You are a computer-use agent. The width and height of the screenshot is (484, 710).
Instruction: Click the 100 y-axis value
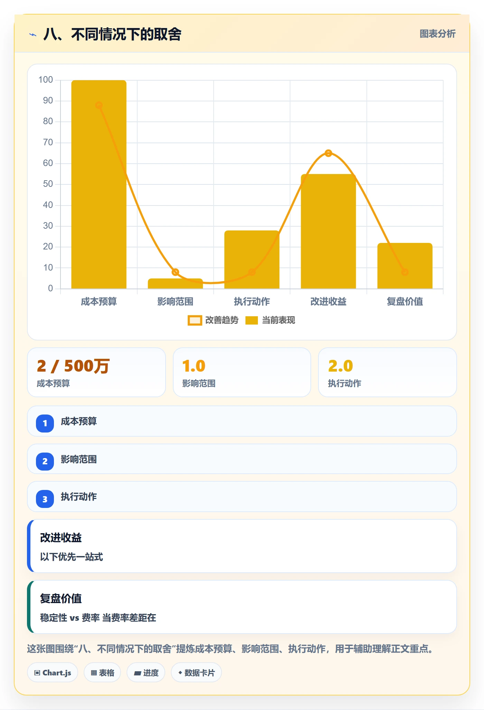(x=46, y=80)
